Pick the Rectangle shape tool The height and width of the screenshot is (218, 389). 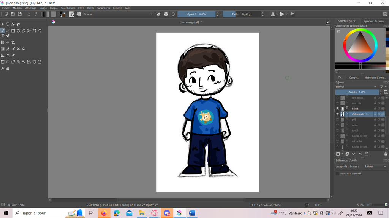pyautogui.click(x=13, y=31)
